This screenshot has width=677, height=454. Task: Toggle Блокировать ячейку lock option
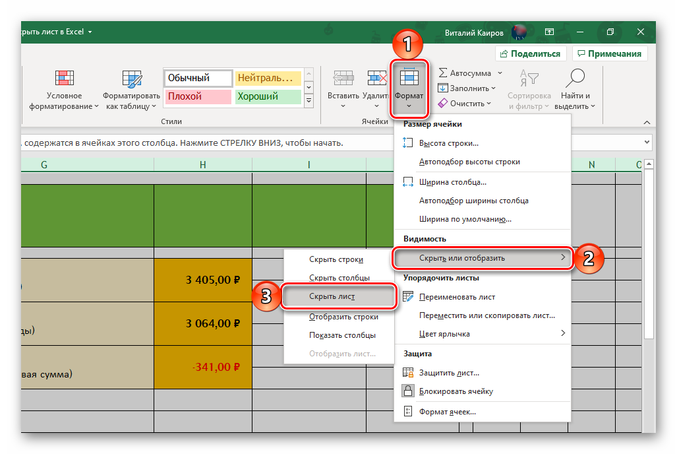click(x=456, y=391)
